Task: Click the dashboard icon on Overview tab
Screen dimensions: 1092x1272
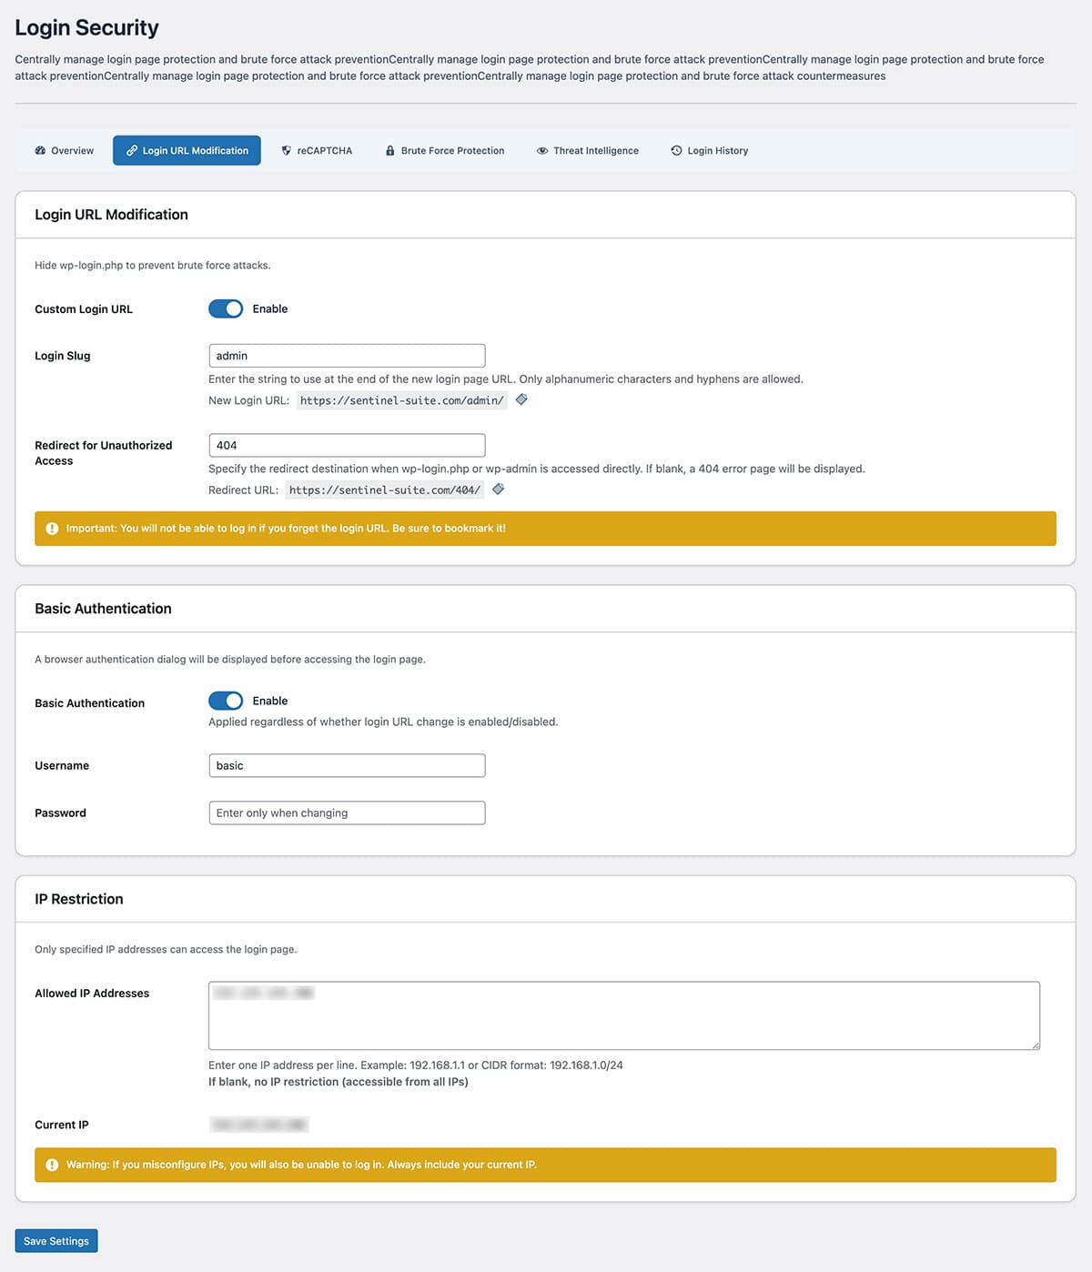Action: (40, 151)
